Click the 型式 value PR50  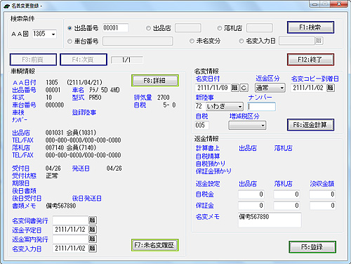(95, 98)
